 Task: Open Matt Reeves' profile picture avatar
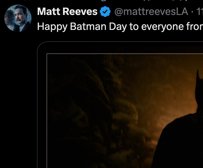point(18,18)
